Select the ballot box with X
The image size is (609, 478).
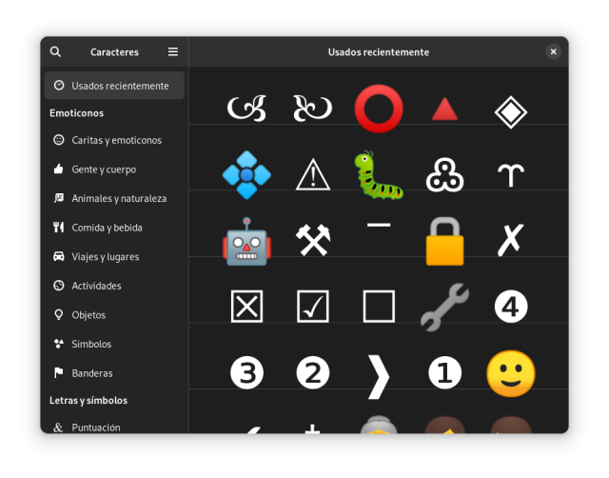[x=246, y=307]
